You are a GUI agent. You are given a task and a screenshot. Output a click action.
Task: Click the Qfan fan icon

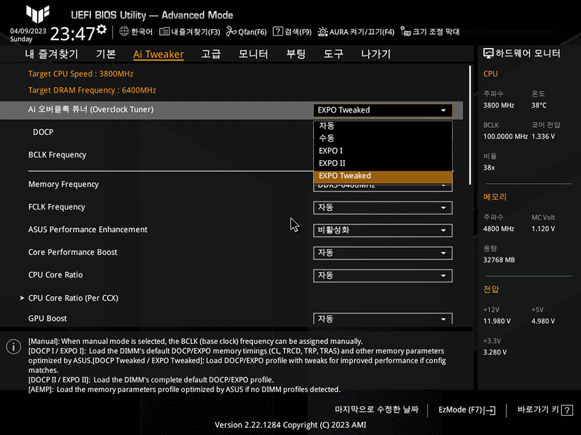[x=231, y=32]
